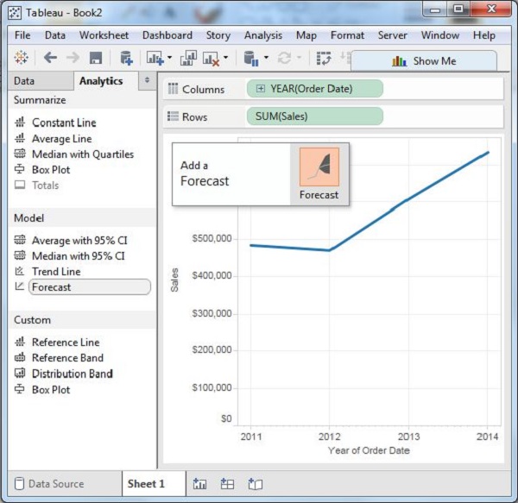The image size is (518, 503).
Task: Click the Tableau logo start page icon
Action: click(22, 58)
